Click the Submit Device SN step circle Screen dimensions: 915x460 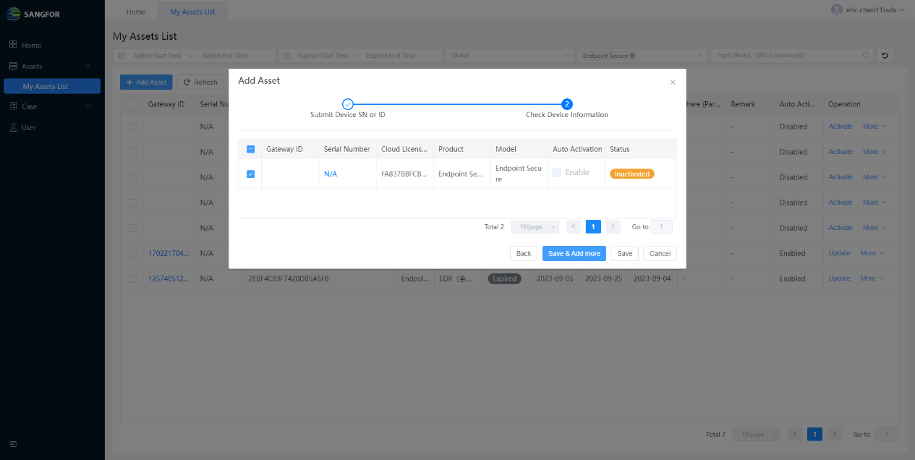347,104
